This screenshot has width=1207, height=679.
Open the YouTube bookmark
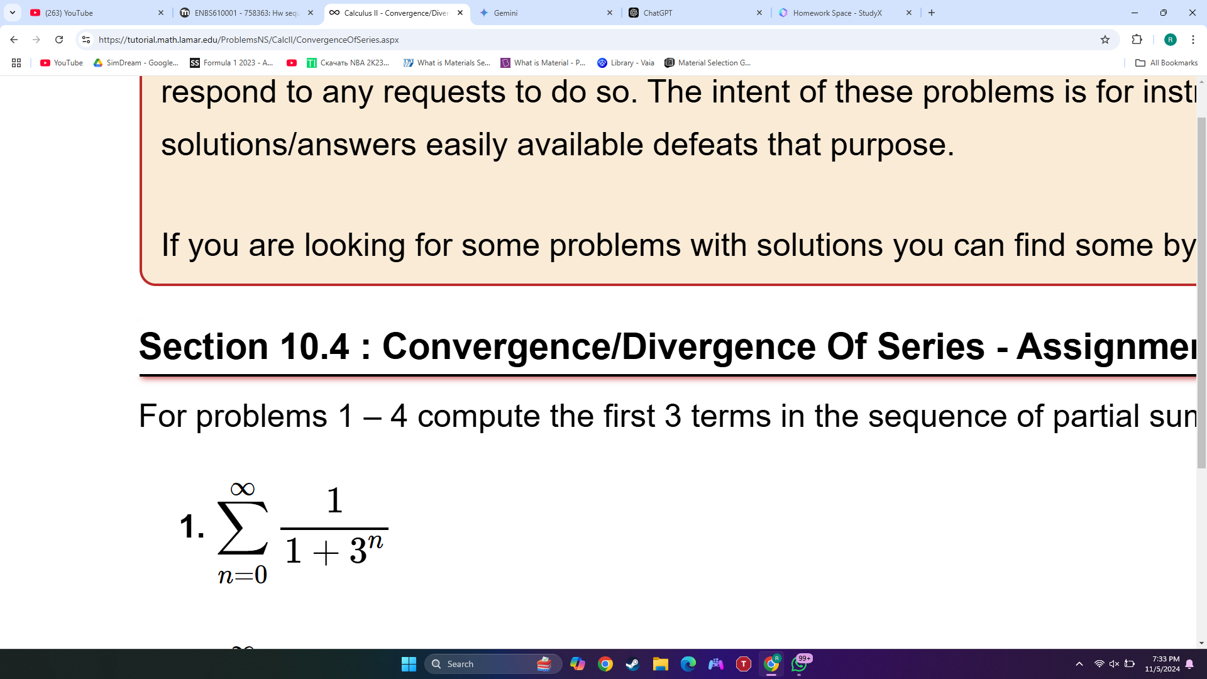pyautogui.click(x=62, y=63)
